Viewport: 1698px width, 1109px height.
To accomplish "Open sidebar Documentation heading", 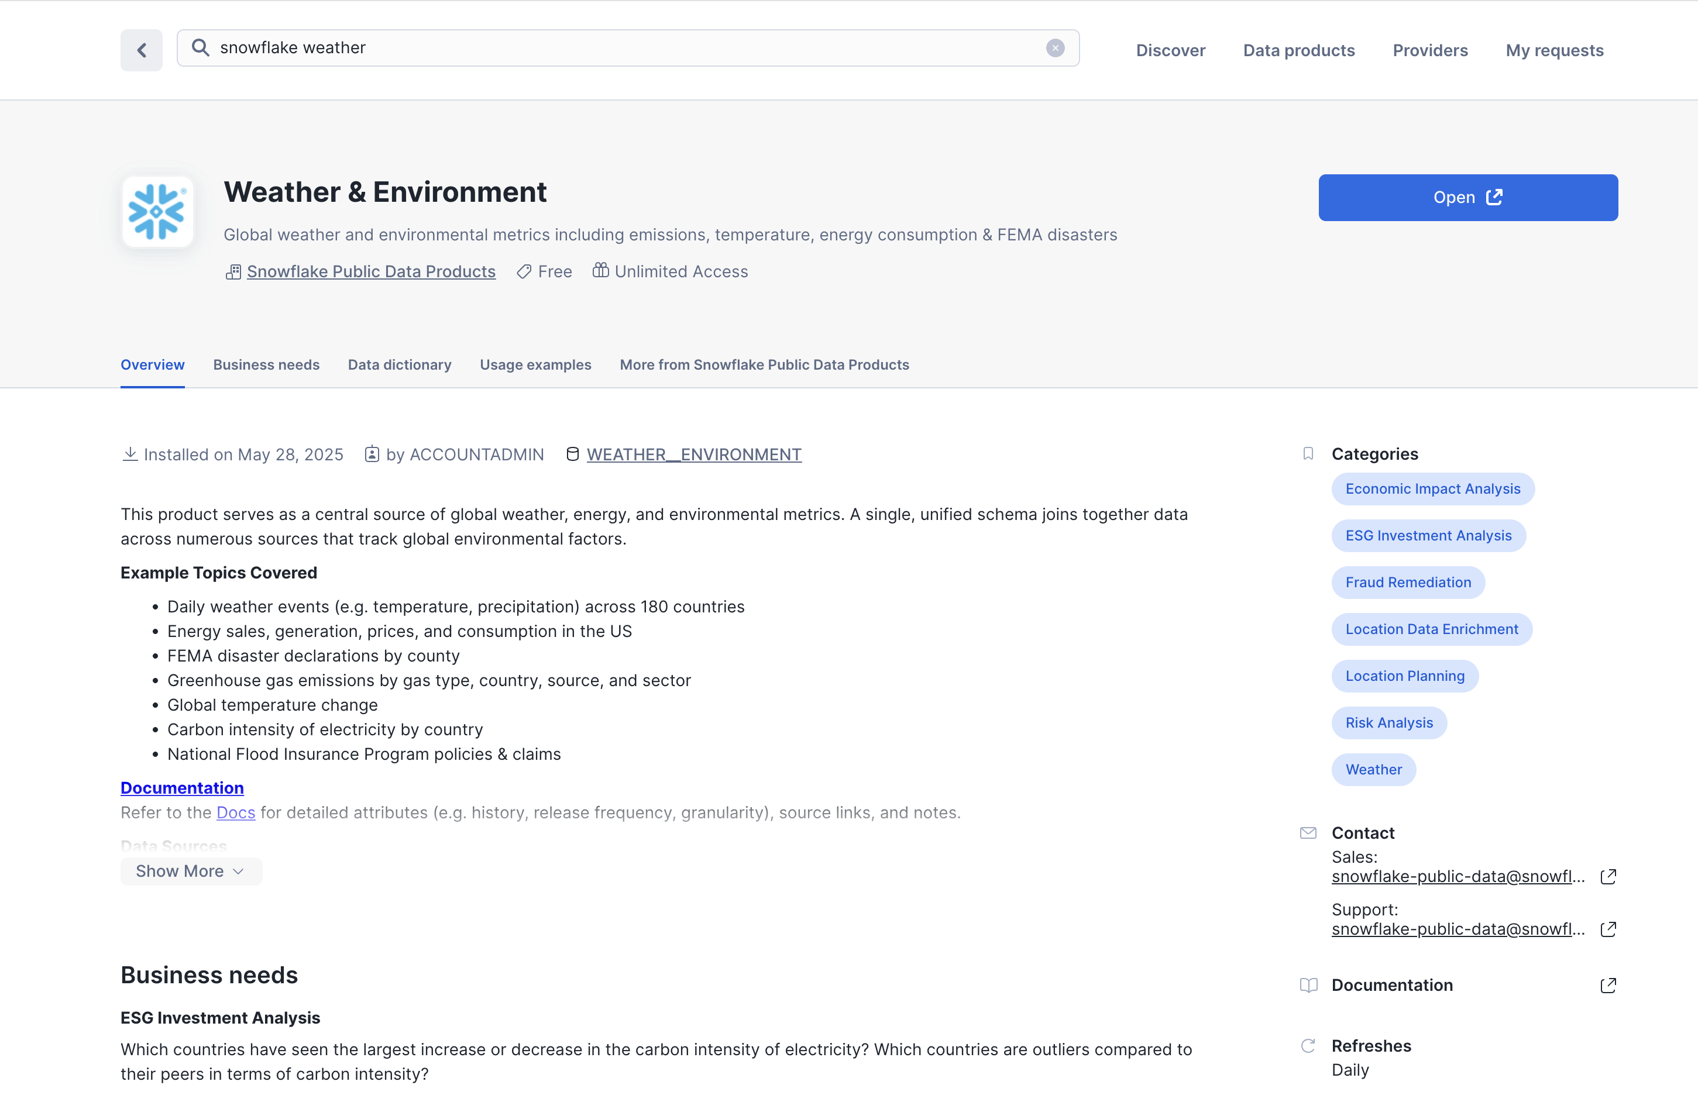I will point(1391,986).
